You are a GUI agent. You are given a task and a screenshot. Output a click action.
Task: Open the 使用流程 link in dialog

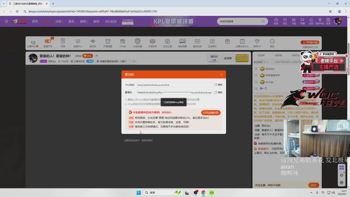point(167,113)
